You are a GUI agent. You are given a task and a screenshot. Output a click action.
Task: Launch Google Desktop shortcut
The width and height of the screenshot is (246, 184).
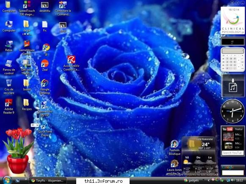(45, 87)
